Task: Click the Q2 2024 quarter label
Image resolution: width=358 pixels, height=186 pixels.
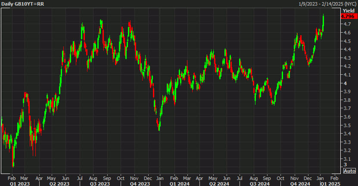Action: click(x=219, y=183)
